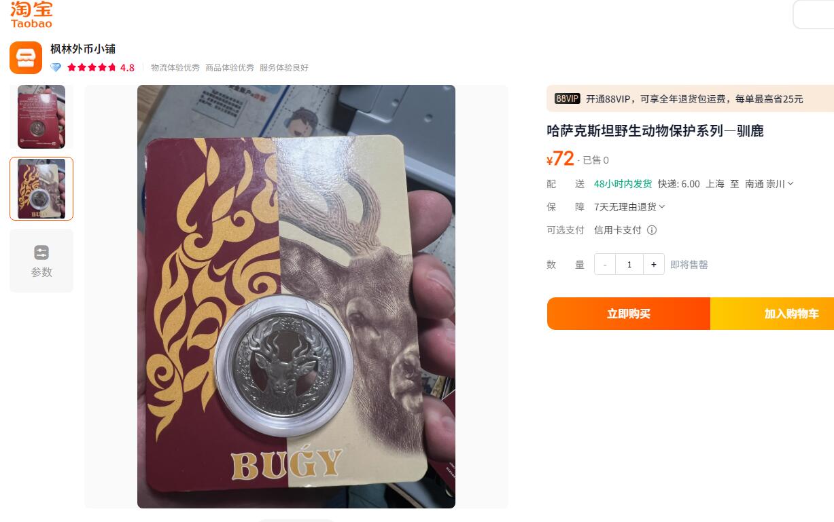The height and width of the screenshot is (522, 834).
Task: Open the 88VIP badge
Action: tap(567, 98)
